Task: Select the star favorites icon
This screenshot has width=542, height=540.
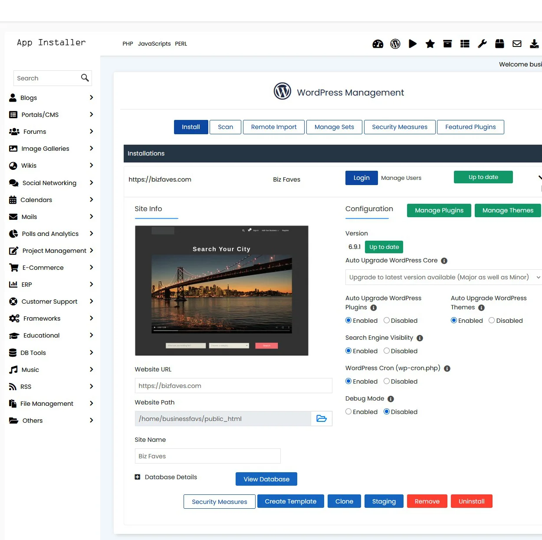Action: pyautogui.click(x=430, y=43)
